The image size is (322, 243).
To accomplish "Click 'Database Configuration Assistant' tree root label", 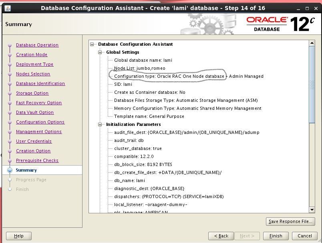I will coord(135,44).
